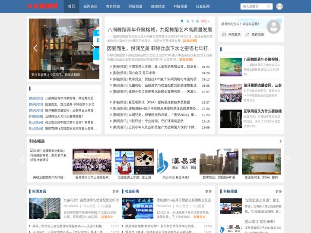Open 漢易建 同心向汉 gallery image
The height and width of the screenshot is (233, 311).
point(177,161)
